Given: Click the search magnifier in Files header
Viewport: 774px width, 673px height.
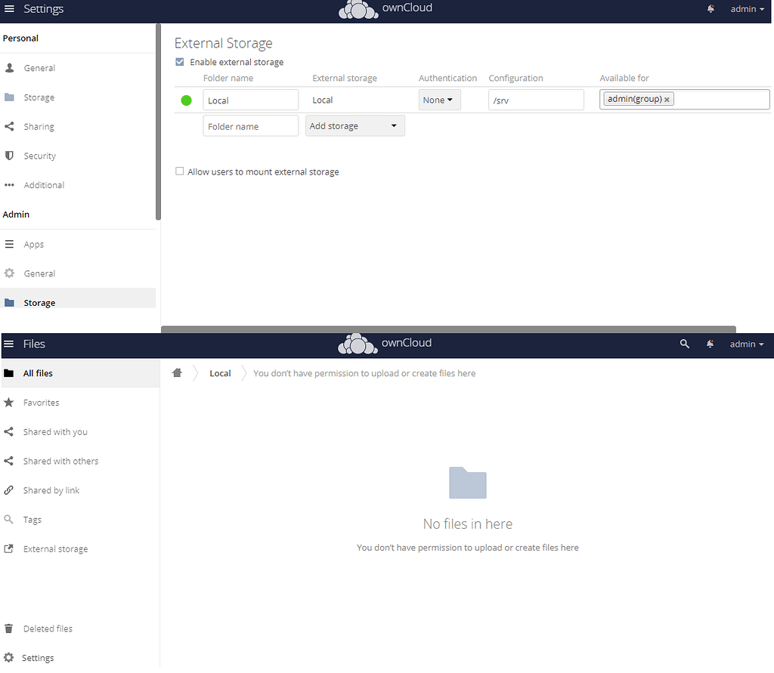Looking at the screenshot, I should [684, 344].
